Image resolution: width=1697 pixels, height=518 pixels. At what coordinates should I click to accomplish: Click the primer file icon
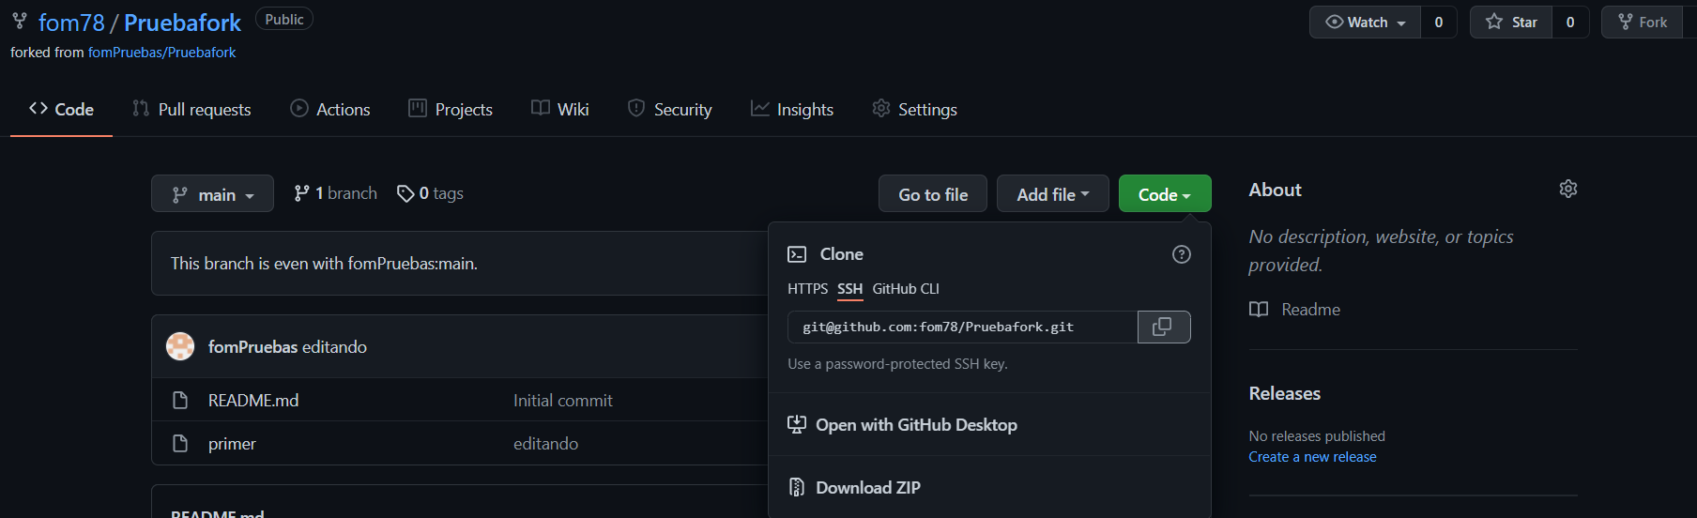click(180, 444)
